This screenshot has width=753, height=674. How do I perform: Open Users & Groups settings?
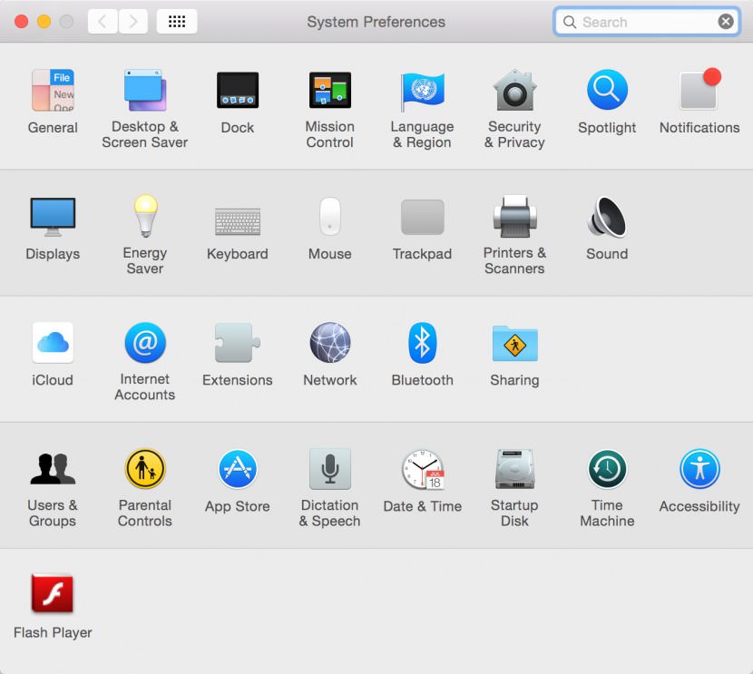pyautogui.click(x=52, y=468)
